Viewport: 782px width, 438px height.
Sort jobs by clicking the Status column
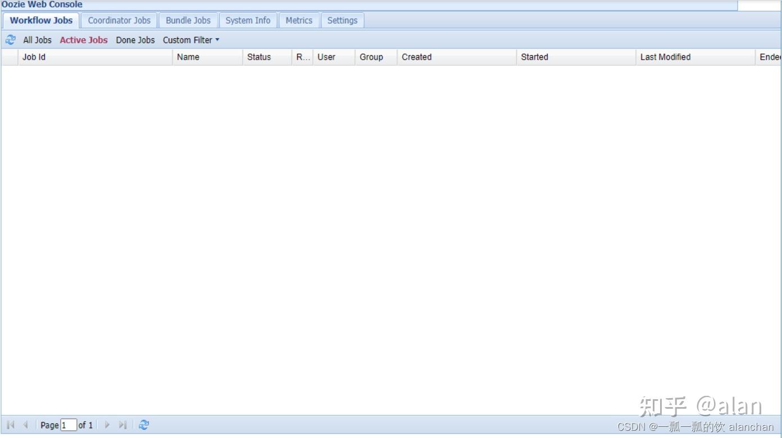[258, 57]
